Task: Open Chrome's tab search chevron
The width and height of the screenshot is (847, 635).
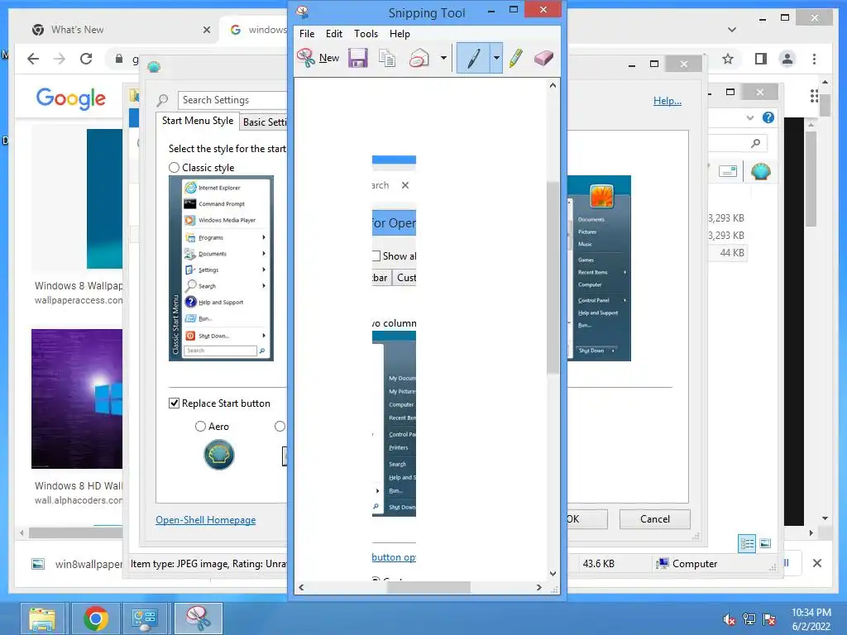Action: [732, 30]
